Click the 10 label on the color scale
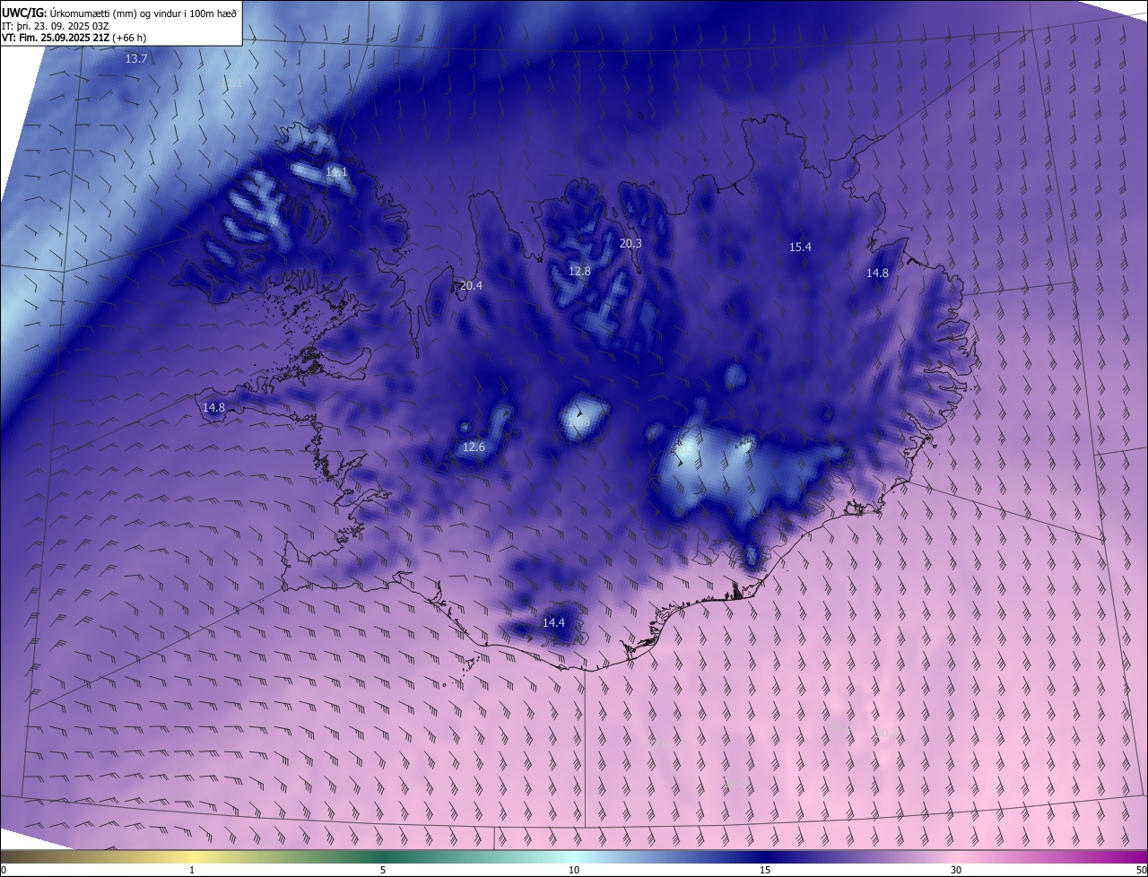1148x877 pixels. 574,871
